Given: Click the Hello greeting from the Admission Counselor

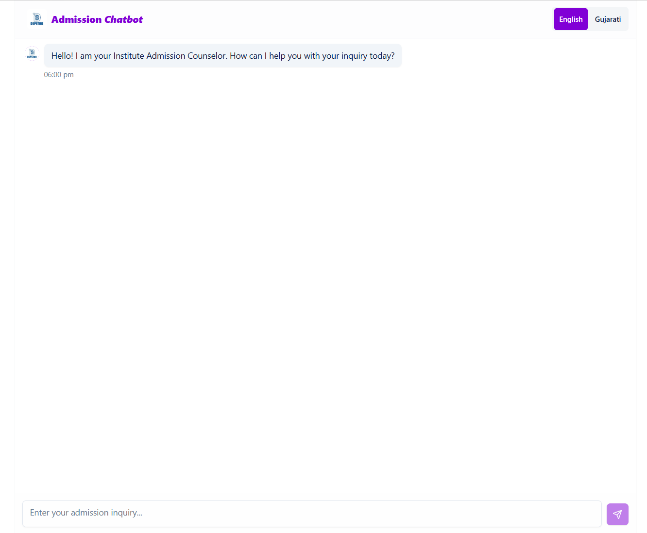Looking at the screenshot, I should coord(222,55).
